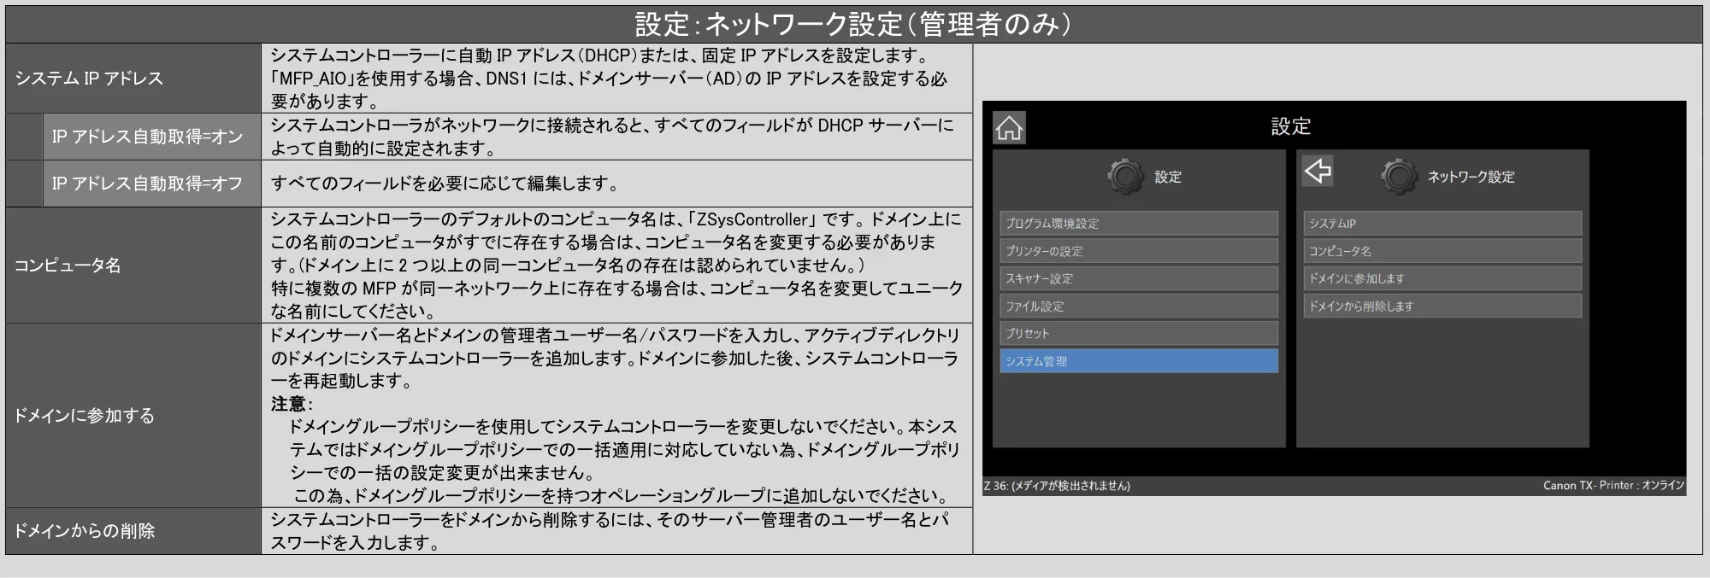The width and height of the screenshot is (1710, 578).
Task: Open システムIP network setting
Action: (x=1442, y=224)
